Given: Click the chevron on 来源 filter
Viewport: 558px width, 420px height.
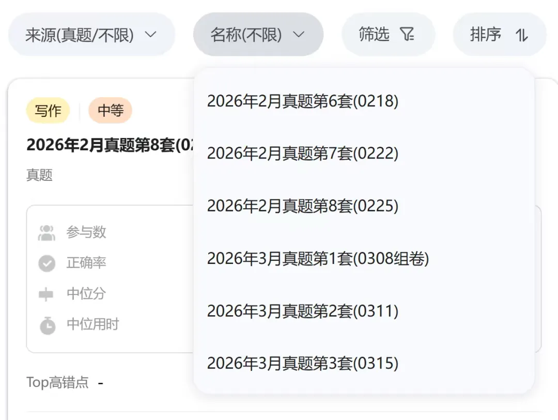Looking at the screenshot, I should pos(150,34).
